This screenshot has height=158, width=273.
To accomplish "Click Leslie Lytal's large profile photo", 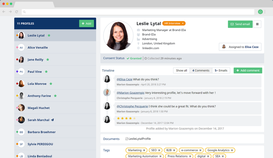I will (118, 36).
